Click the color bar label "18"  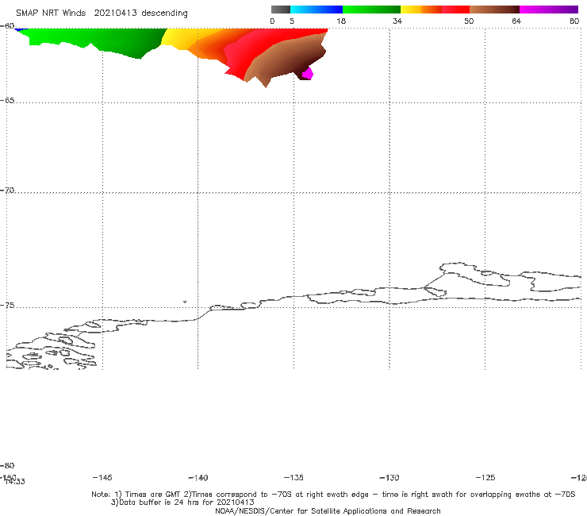tap(341, 21)
